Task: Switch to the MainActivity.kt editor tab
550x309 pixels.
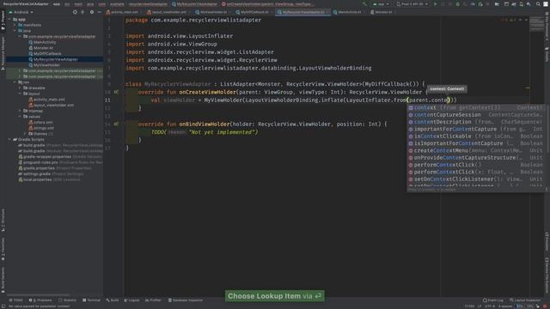Action: click(349, 12)
